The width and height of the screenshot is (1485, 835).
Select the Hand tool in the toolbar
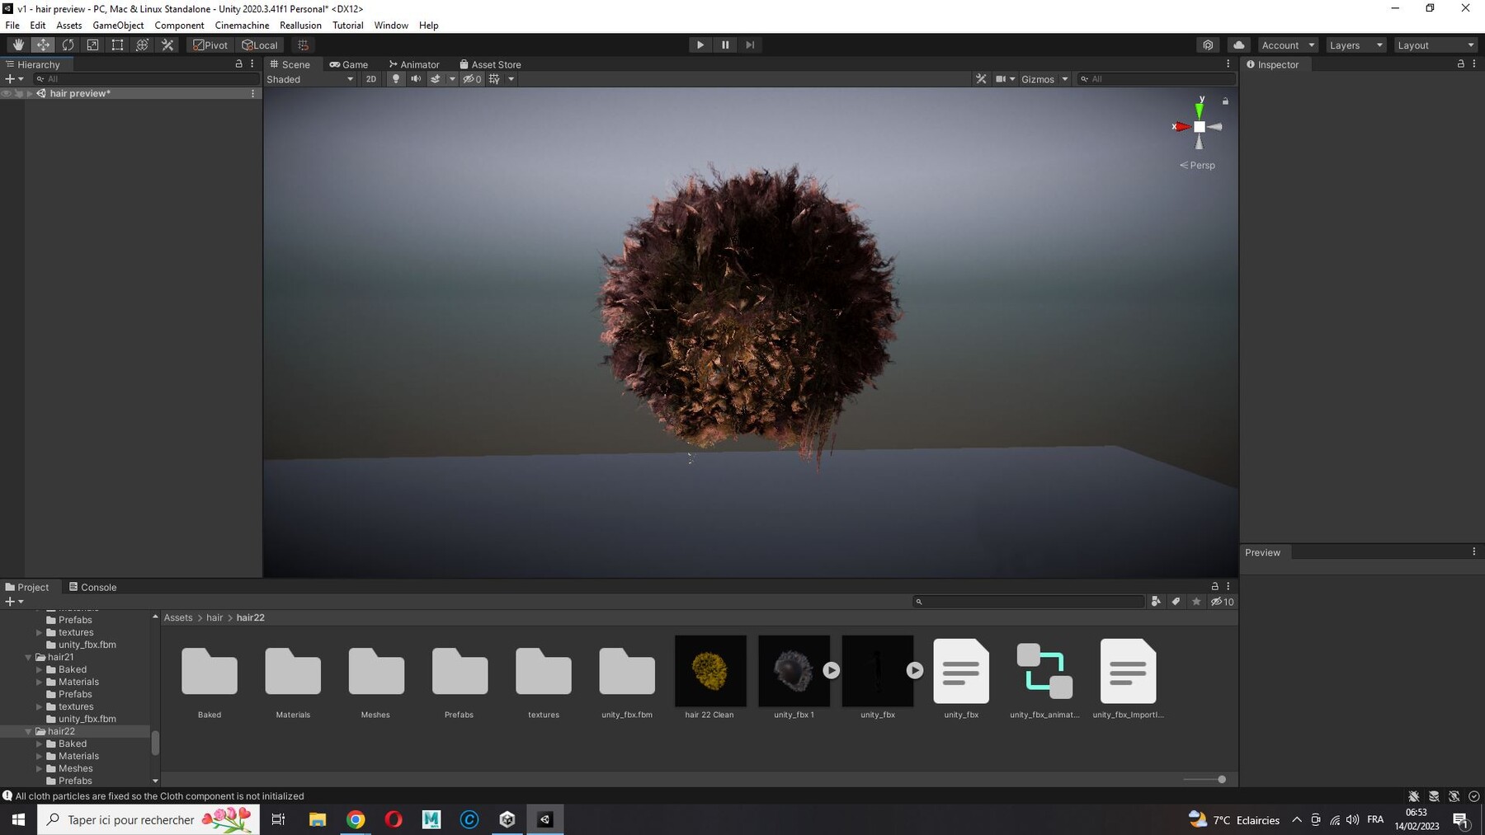pos(18,45)
